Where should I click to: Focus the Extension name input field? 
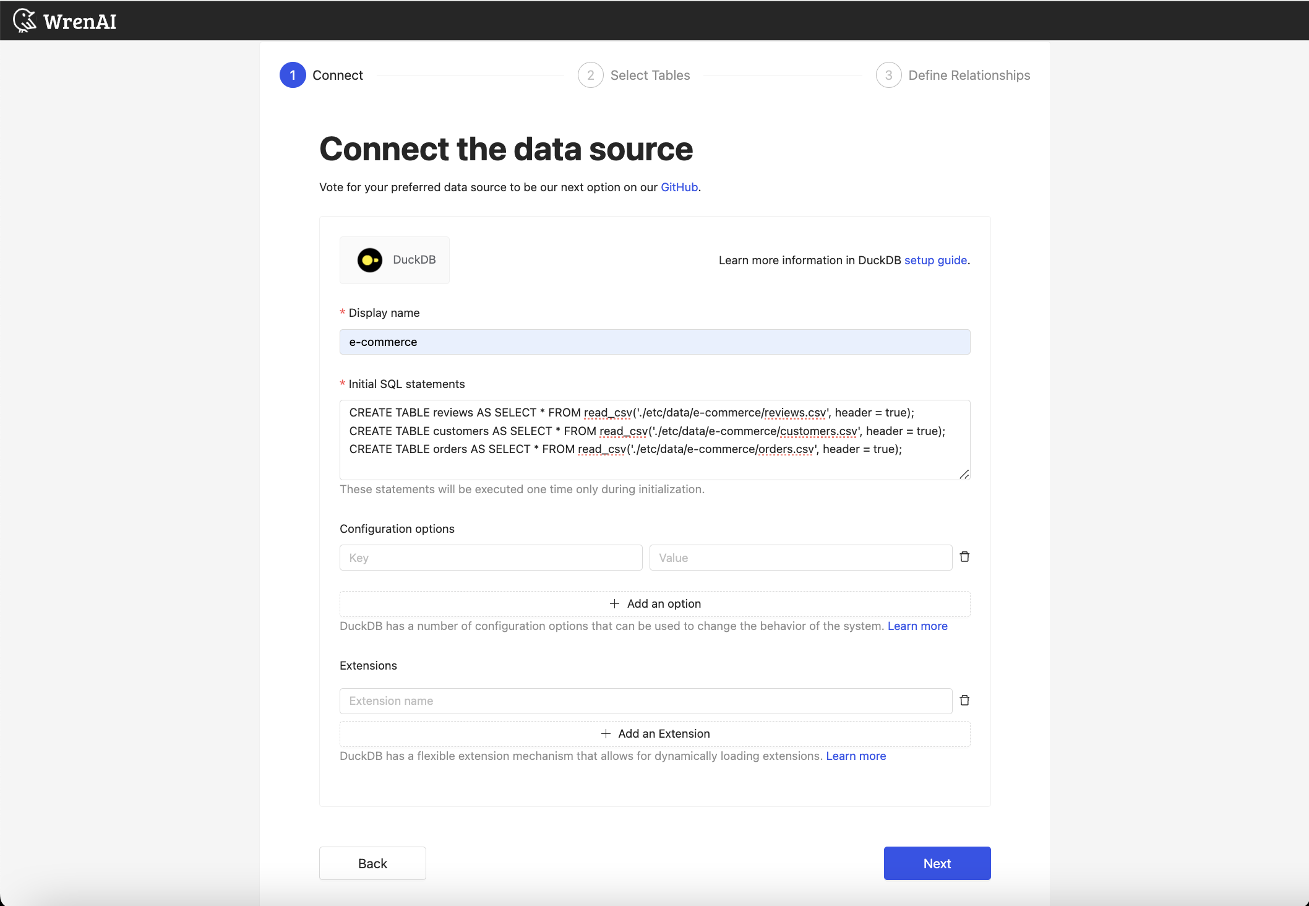click(x=646, y=701)
